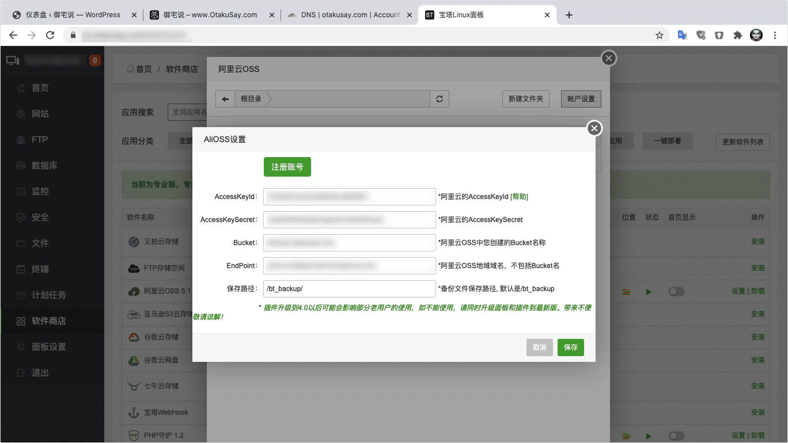Click the refresh icon in 阿里云OSS window
This screenshot has height=443, width=788.
coord(440,99)
